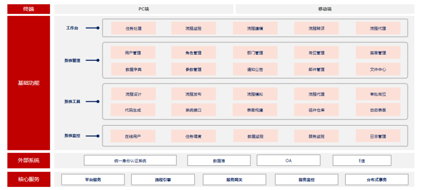Choose the 流程设计 box
The image size is (421, 190).
point(133,94)
